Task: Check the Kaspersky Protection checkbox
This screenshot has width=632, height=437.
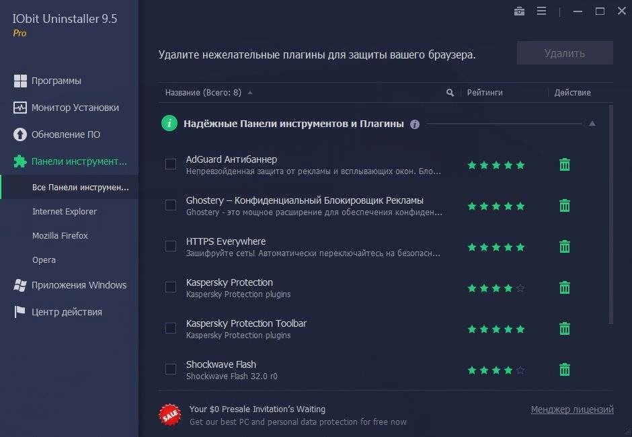Action: point(171,287)
